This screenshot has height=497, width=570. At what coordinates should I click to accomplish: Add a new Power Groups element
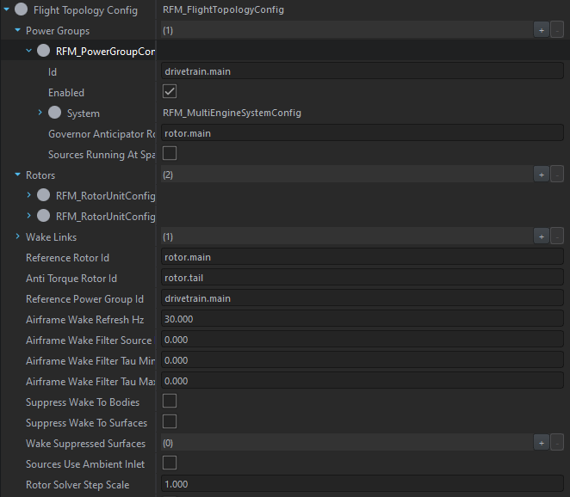pos(542,30)
